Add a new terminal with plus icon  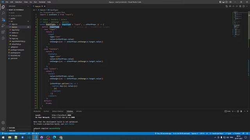[233, 111]
